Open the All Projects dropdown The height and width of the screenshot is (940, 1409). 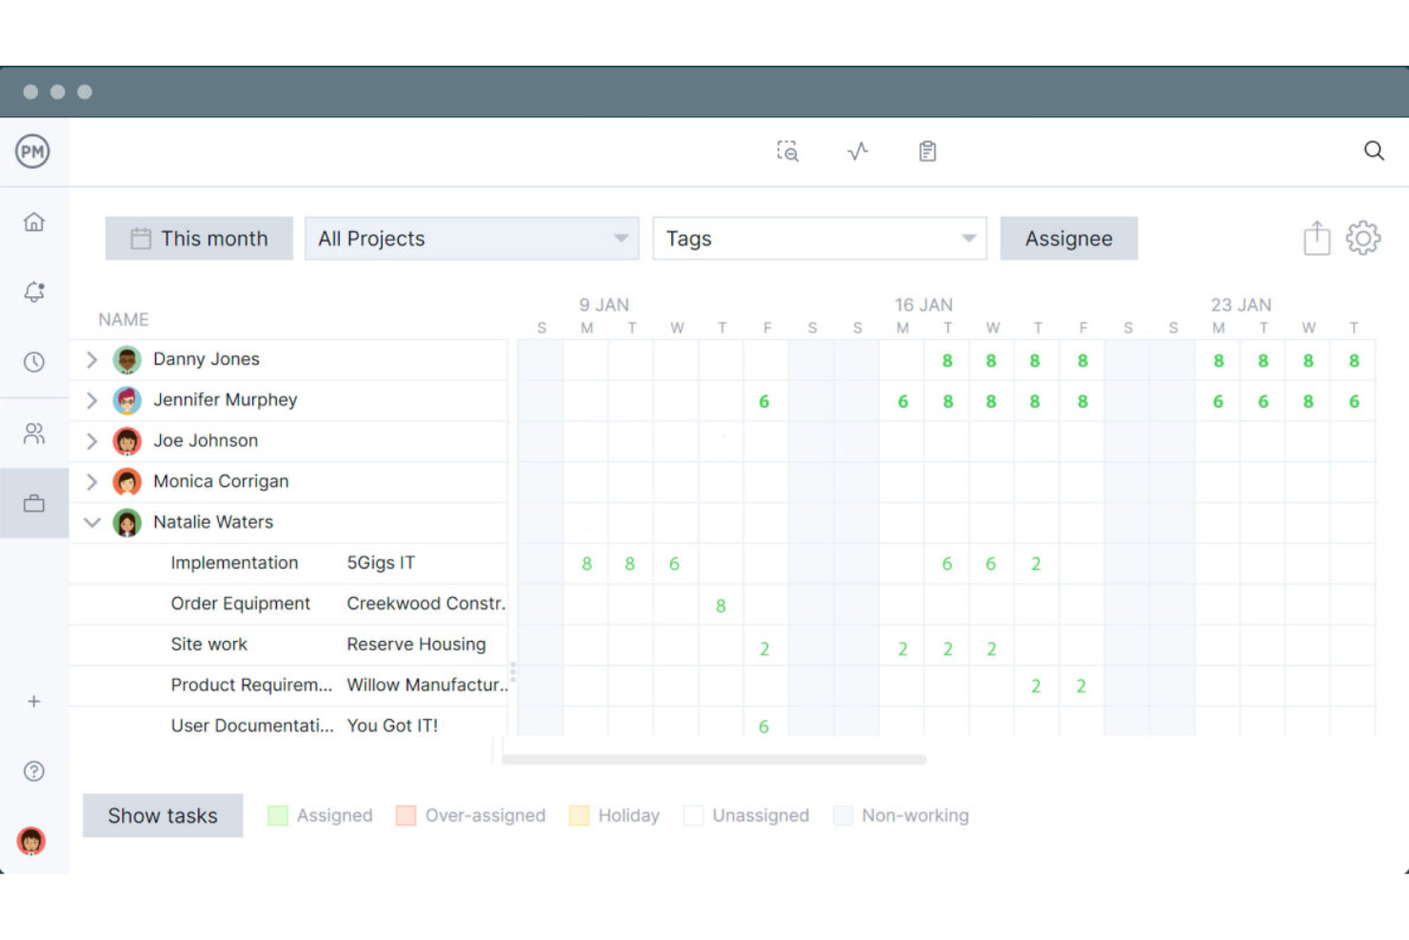tap(472, 238)
